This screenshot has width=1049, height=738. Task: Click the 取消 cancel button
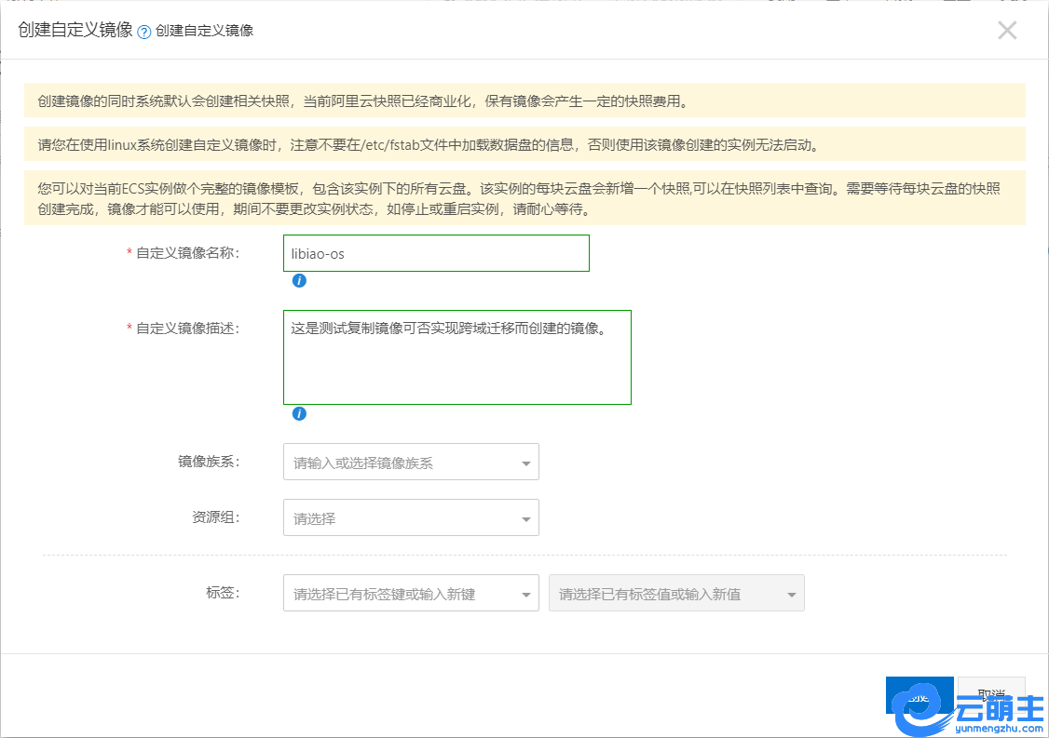991,694
